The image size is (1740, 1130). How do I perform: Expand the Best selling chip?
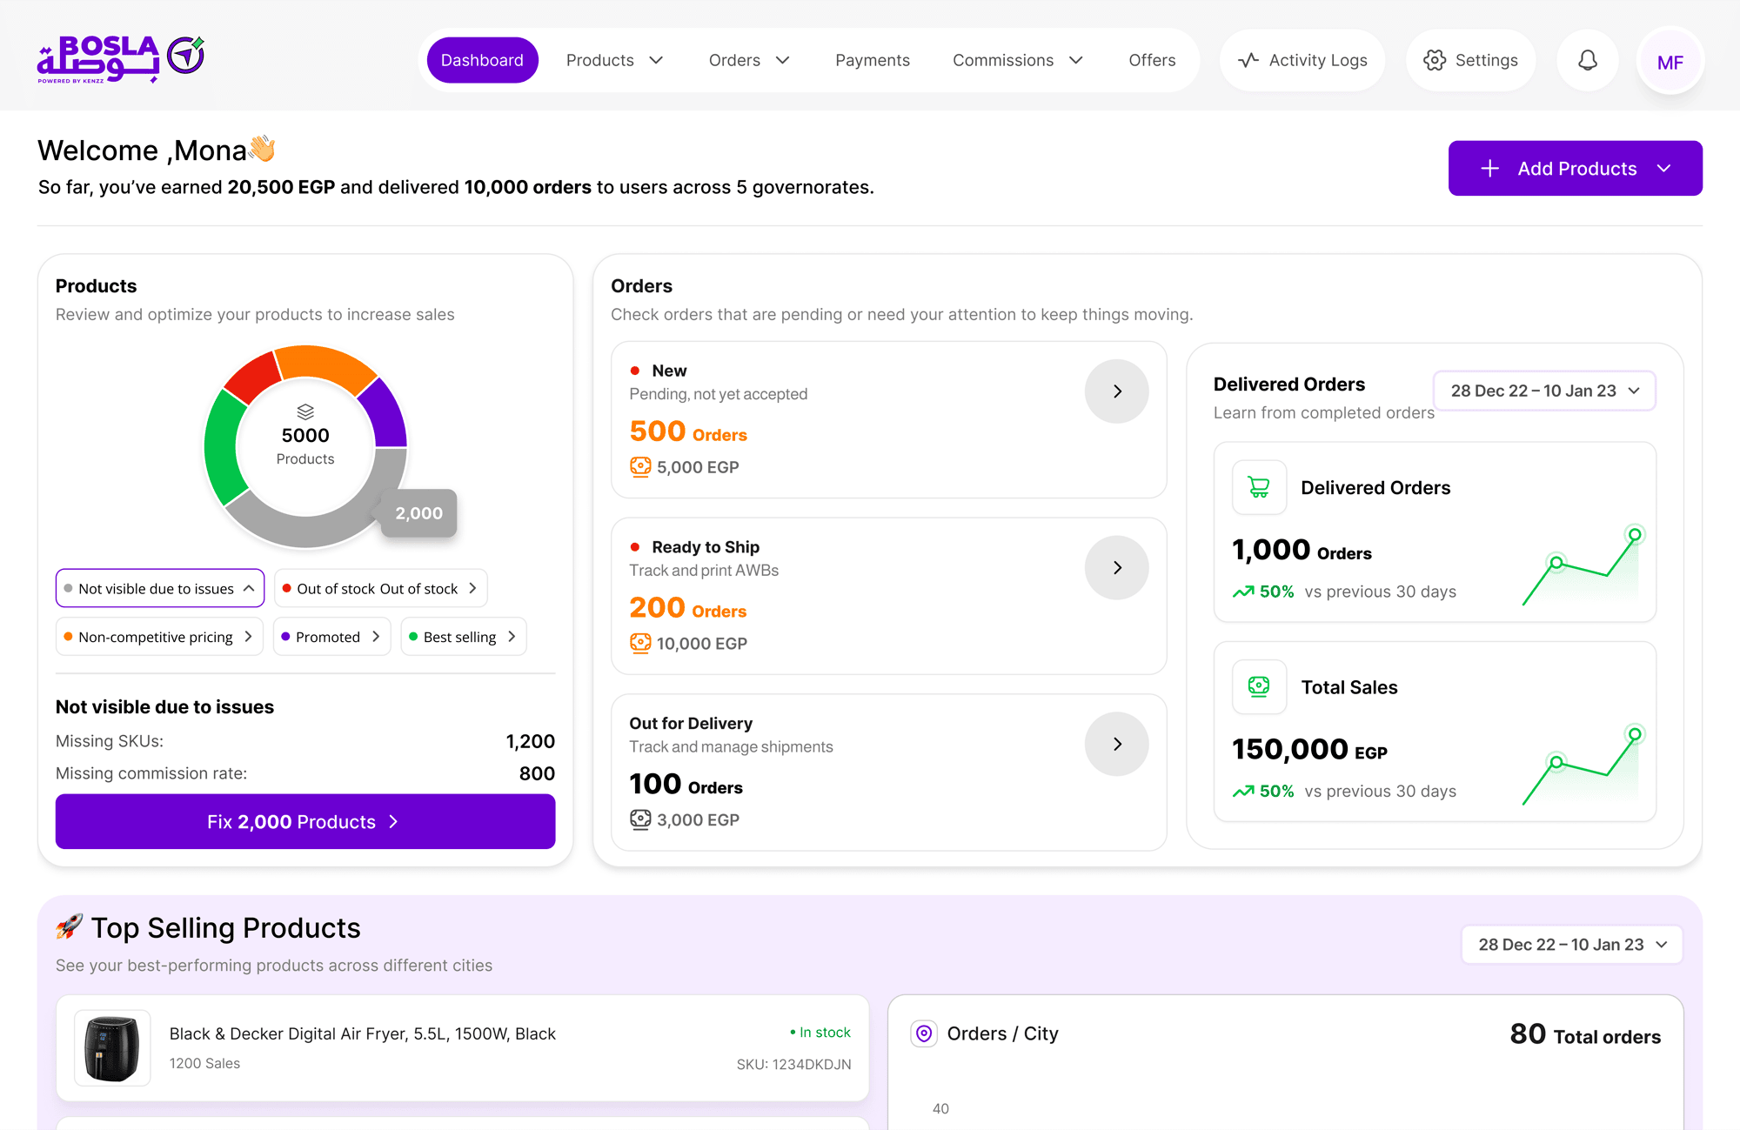tap(464, 637)
